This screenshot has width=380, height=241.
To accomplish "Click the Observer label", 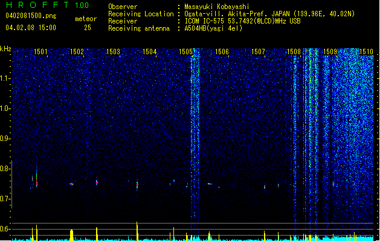I will click(123, 7).
